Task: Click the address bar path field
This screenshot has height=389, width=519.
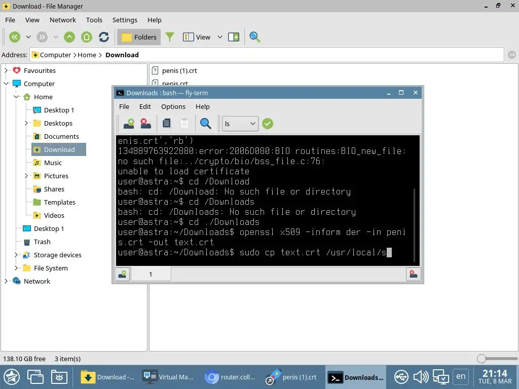Action: coord(267,55)
